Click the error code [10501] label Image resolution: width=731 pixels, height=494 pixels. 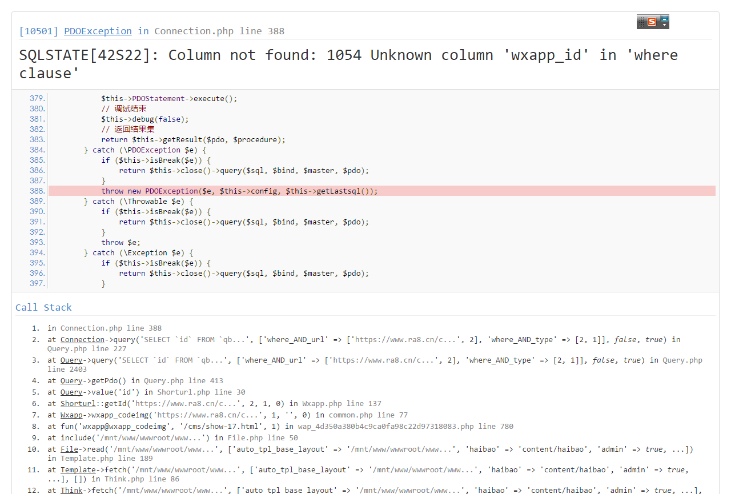pos(38,31)
